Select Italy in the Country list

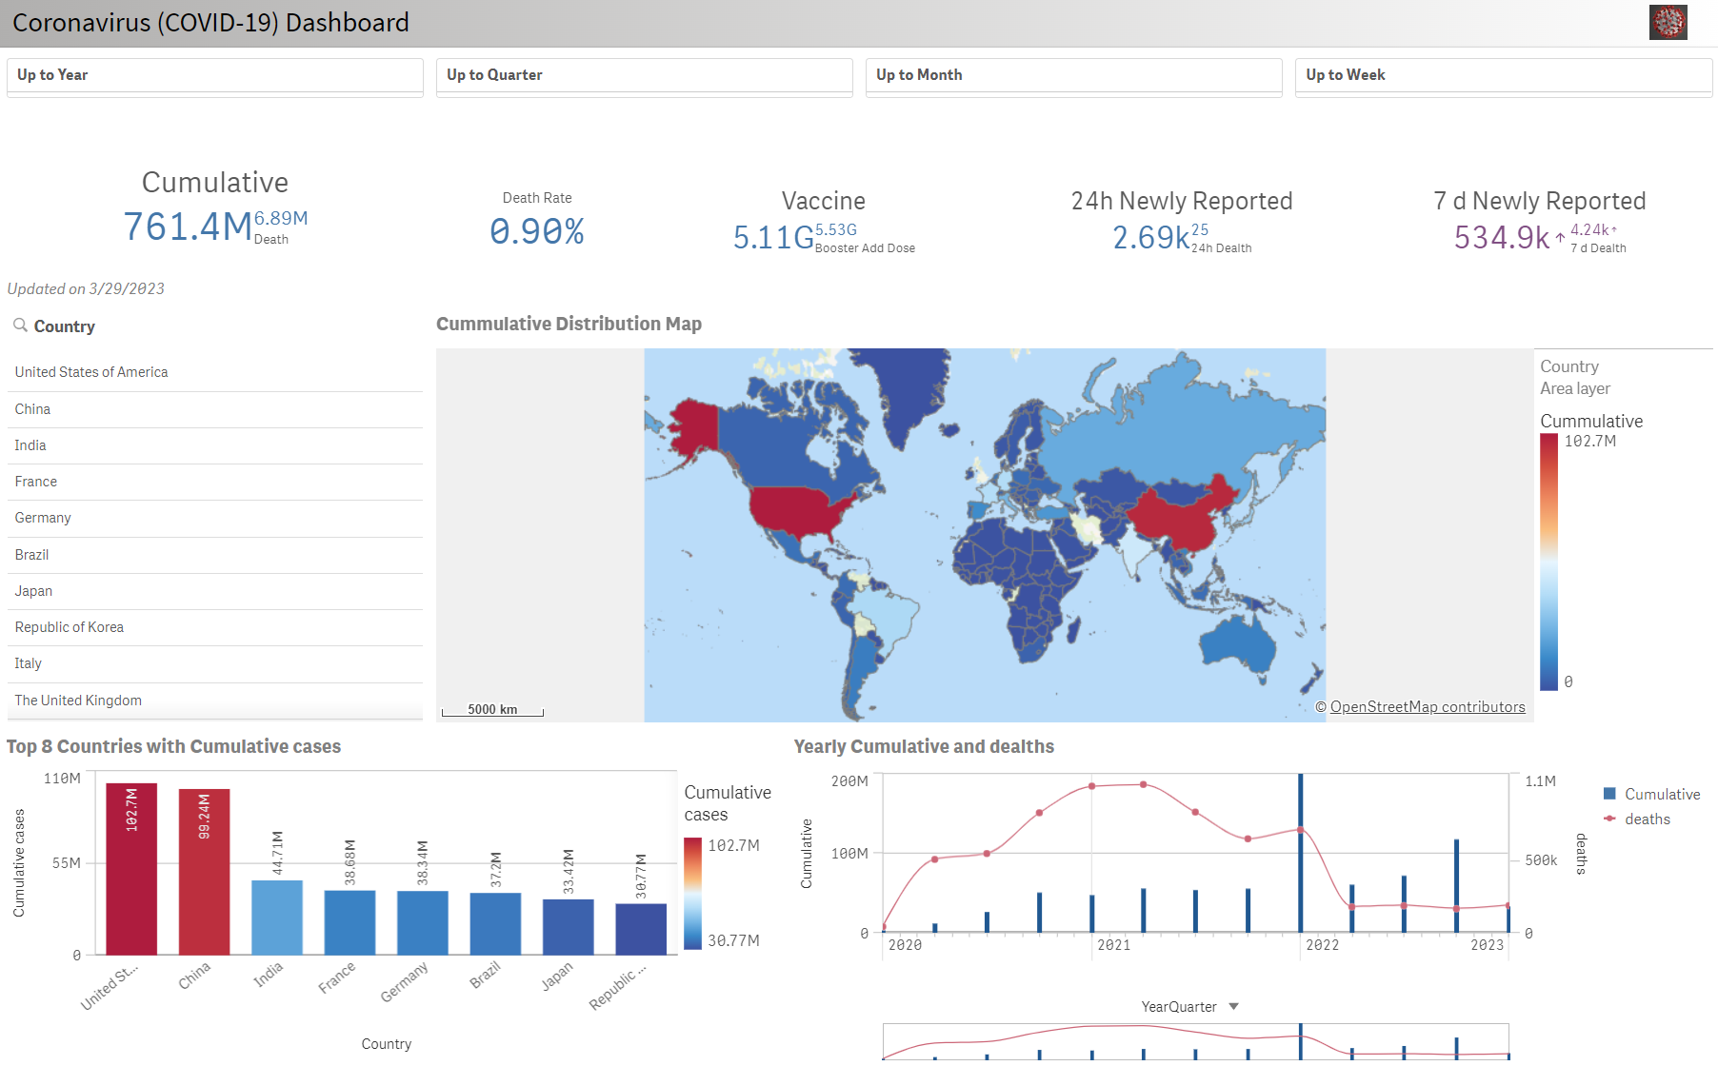click(215, 663)
